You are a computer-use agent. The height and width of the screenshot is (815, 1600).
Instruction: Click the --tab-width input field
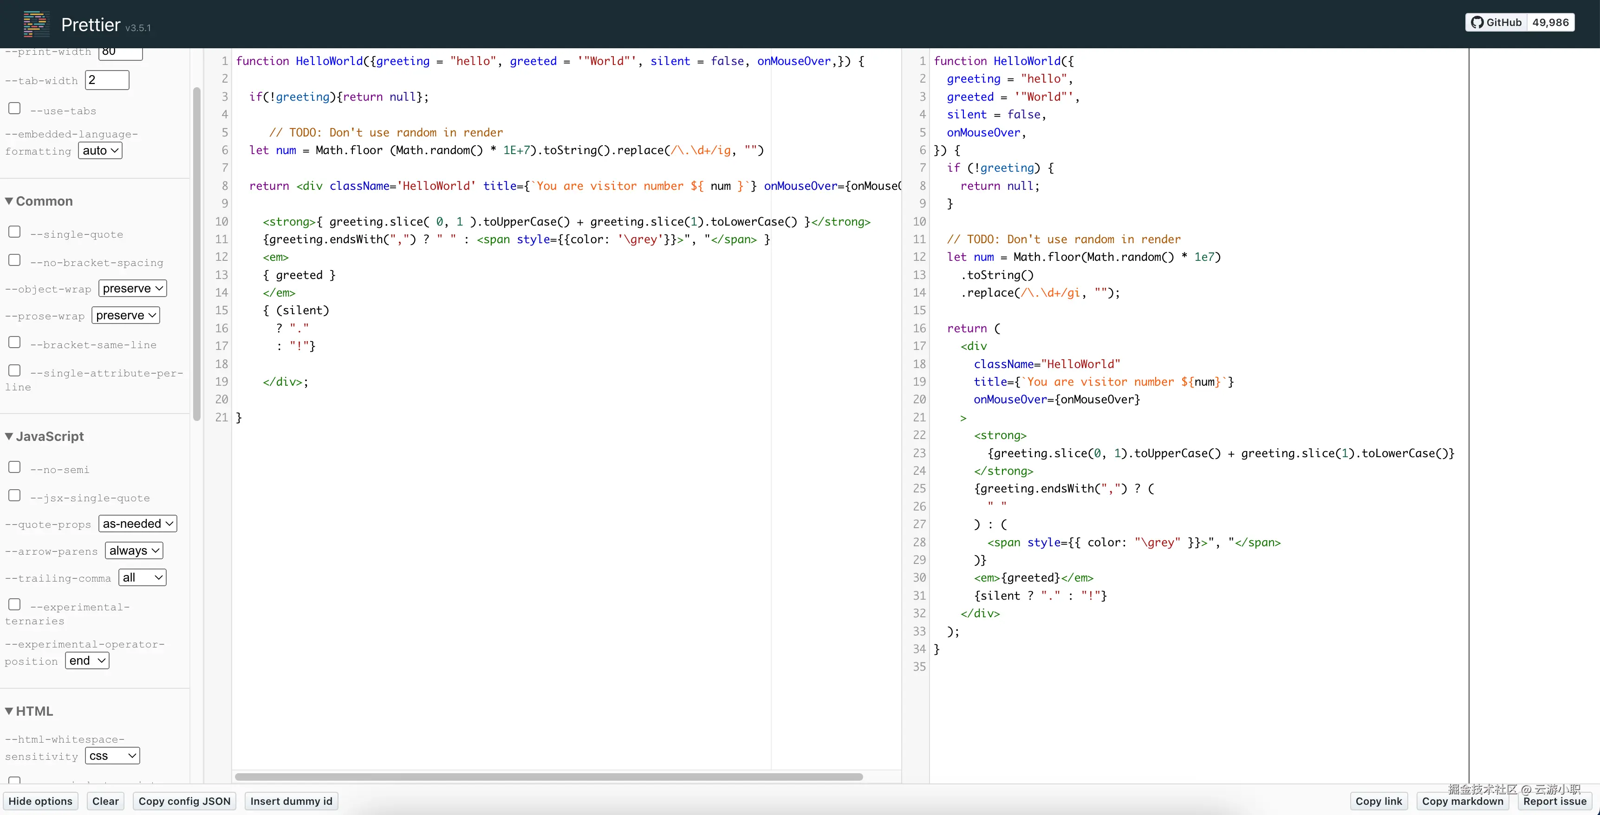[107, 80]
